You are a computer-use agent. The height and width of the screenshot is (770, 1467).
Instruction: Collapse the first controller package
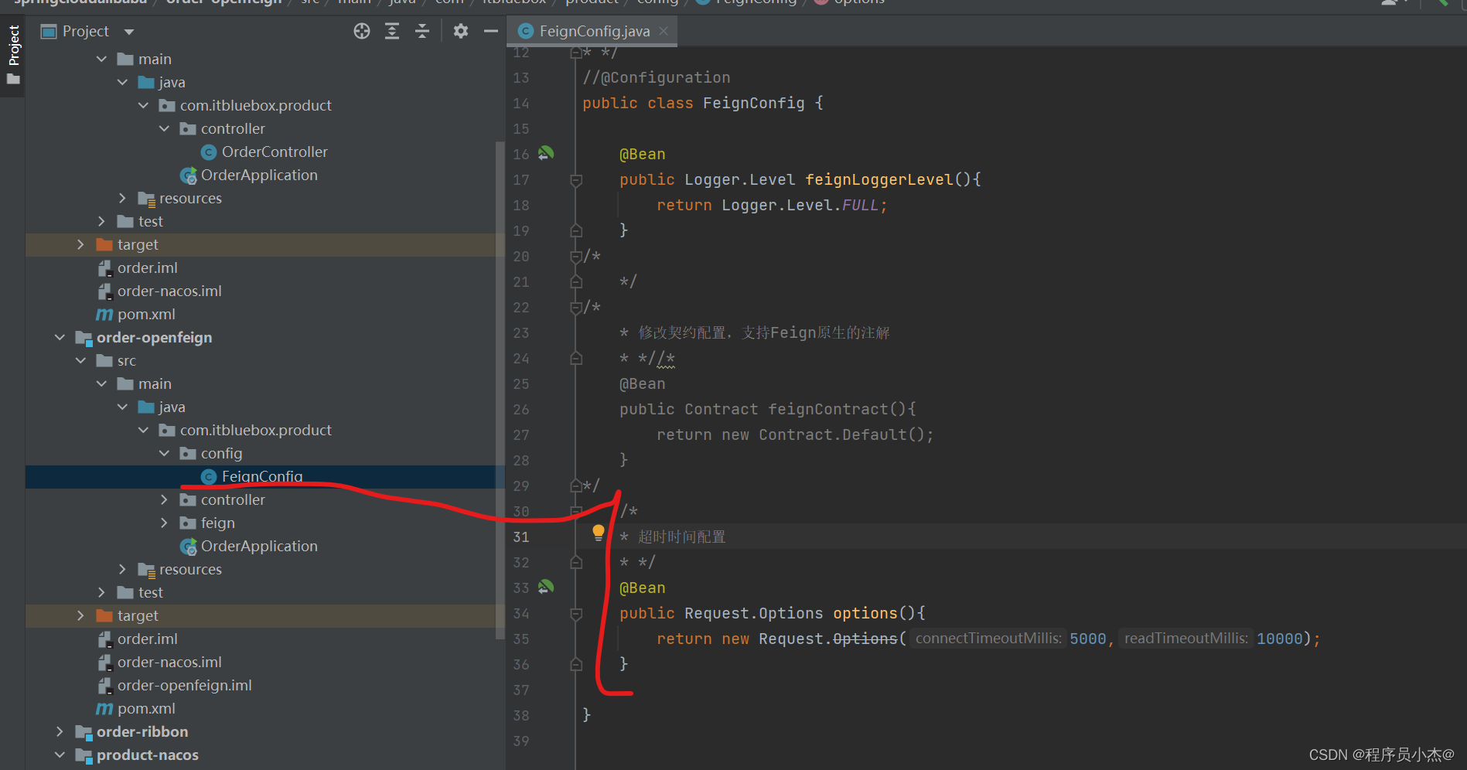[164, 128]
